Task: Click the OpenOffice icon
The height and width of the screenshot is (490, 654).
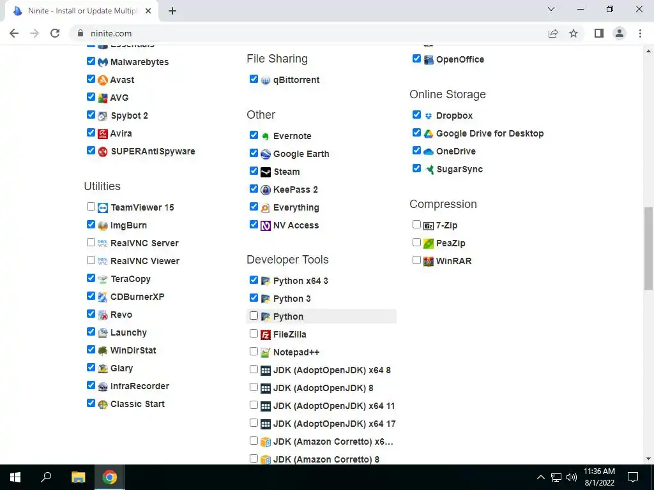Action: pos(429,59)
